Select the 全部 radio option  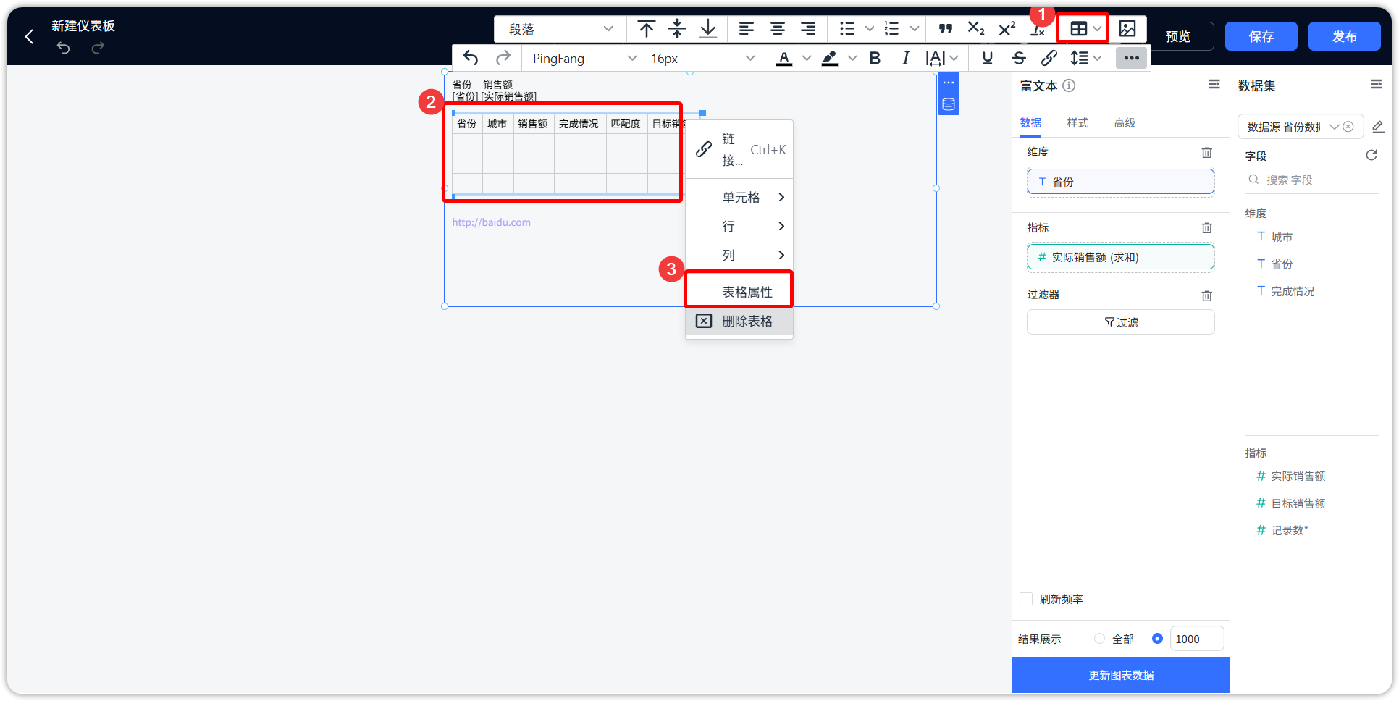pos(1099,639)
